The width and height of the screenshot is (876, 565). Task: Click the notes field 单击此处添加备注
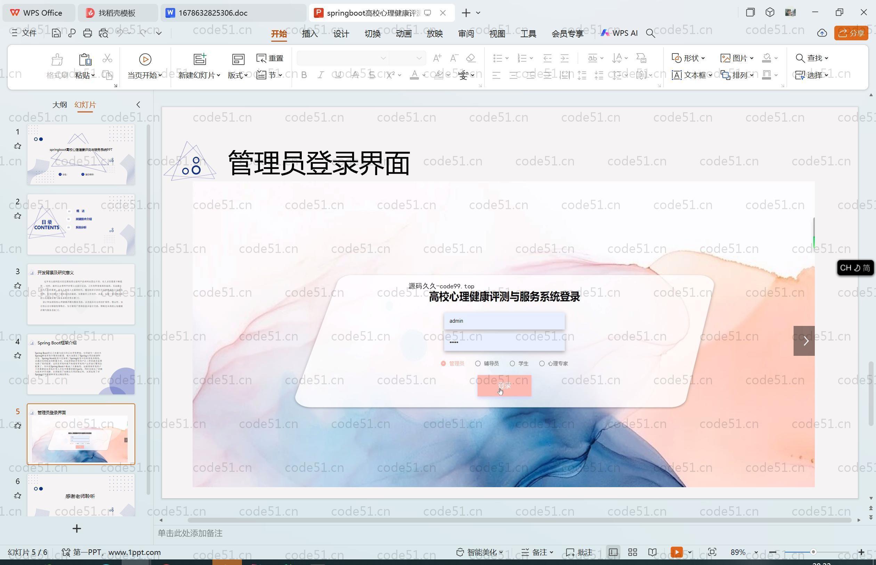190,533
